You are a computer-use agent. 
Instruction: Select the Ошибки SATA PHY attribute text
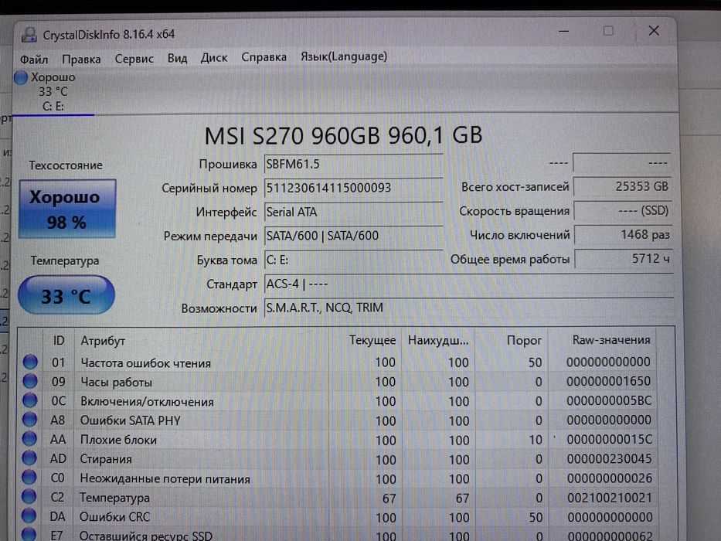pyautogui.click(x=130, y=420)
